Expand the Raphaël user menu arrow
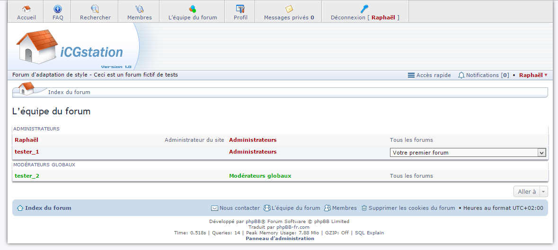The height and width of the screenshot is (250, 558). [546, 75]
